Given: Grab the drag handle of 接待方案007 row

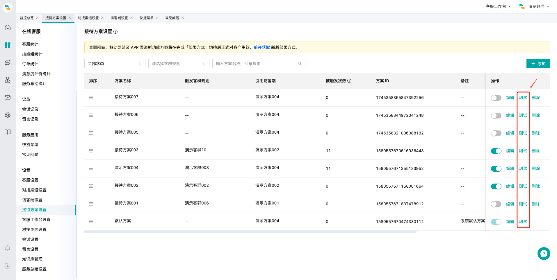Looking at the screenshot, I should click(91, 98).
